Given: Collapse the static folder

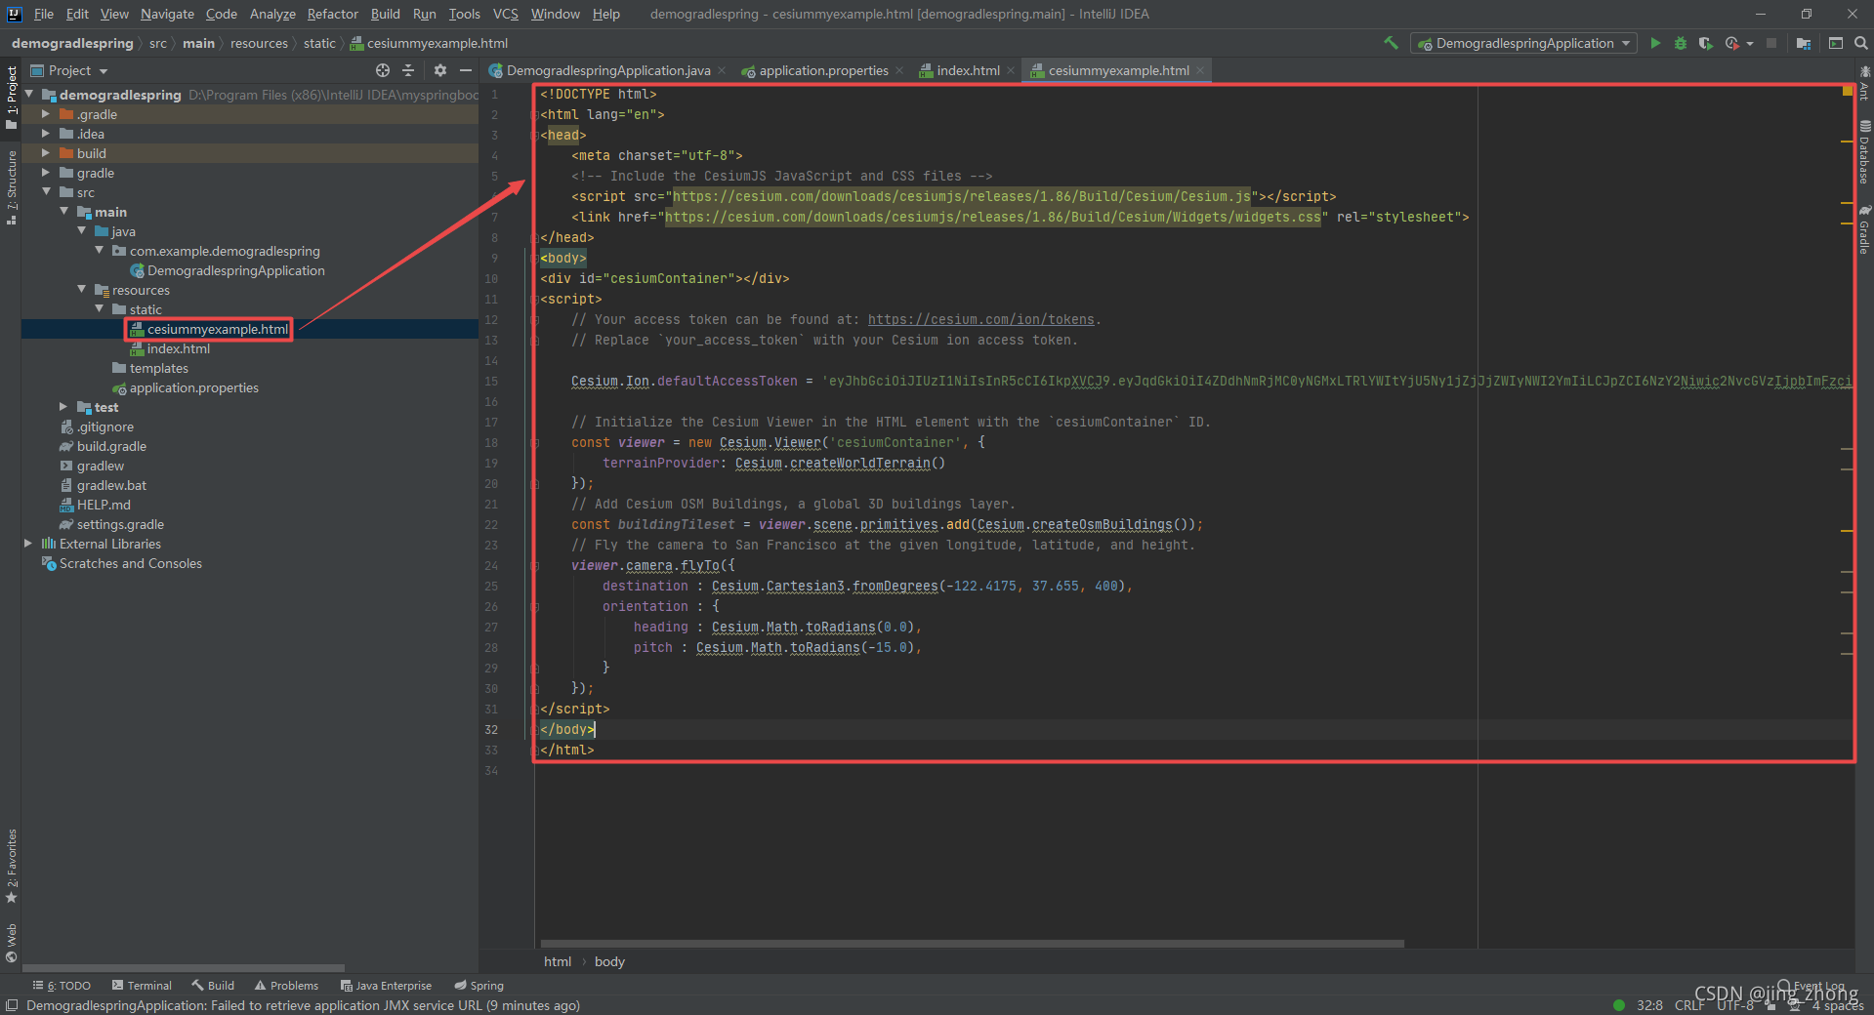Looking at the screenshot, I should [x=99, y=309].
